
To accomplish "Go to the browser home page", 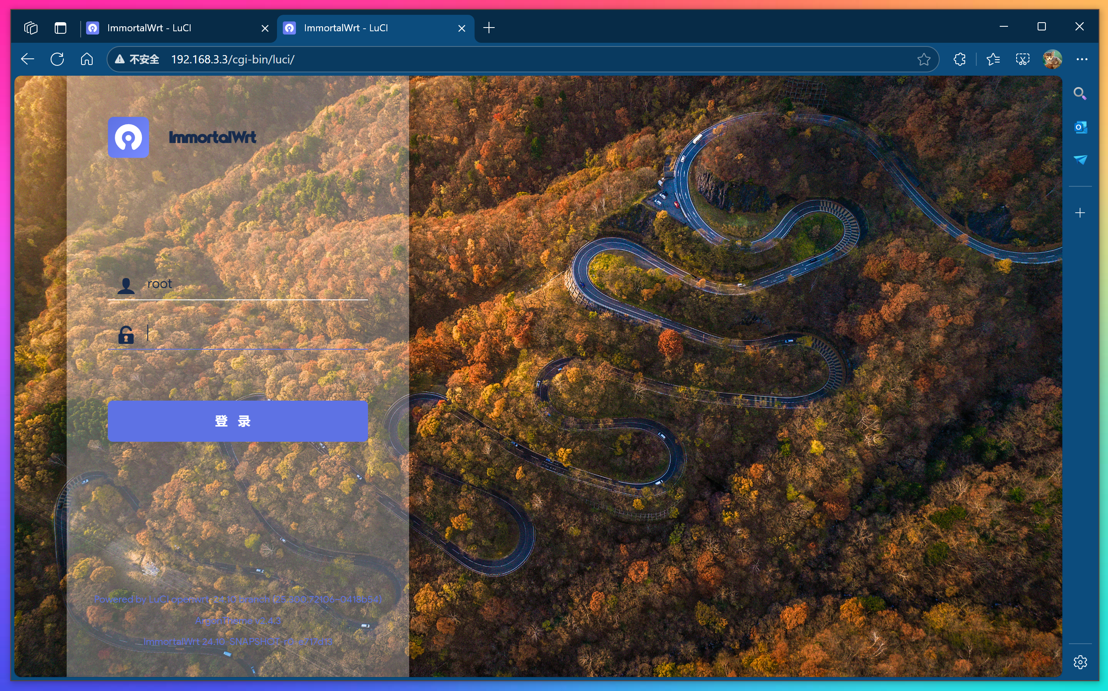I will pyautogui.click(x=87, y=59).
